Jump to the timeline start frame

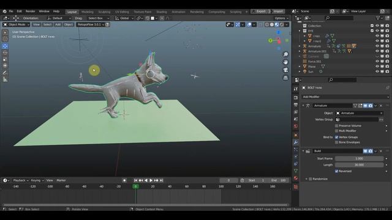[x=135, y=180]
